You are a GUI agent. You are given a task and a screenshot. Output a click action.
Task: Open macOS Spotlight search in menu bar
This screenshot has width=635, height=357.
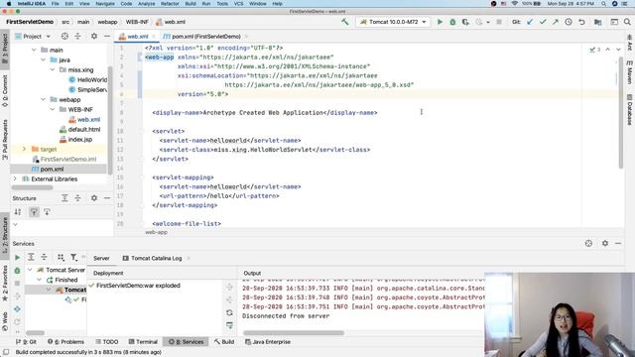click(603, 4)
